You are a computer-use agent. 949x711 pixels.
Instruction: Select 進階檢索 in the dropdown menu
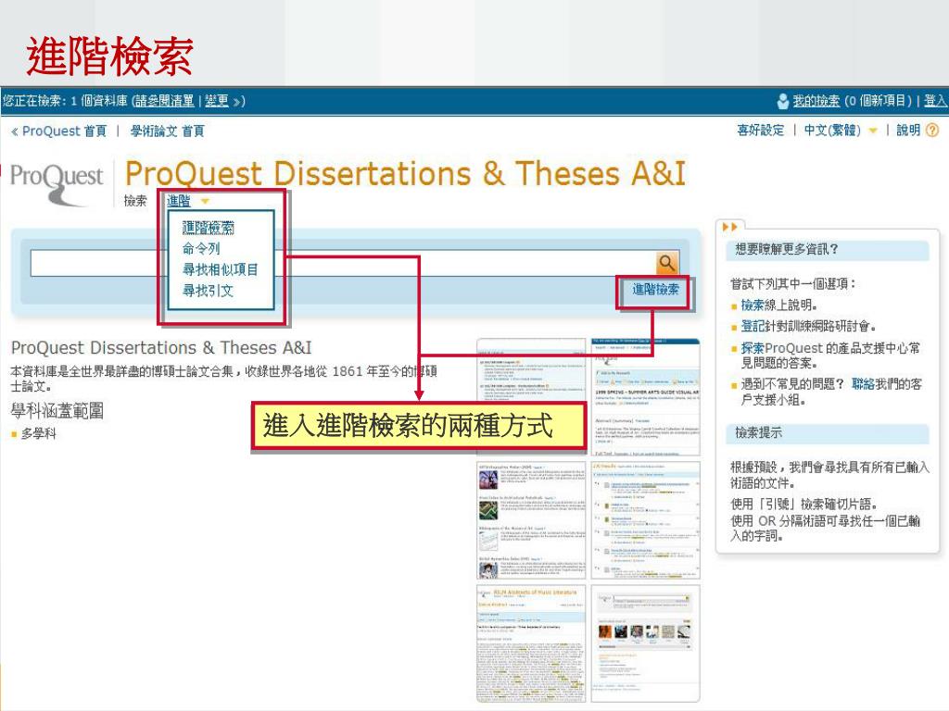[x=209, y=228]
